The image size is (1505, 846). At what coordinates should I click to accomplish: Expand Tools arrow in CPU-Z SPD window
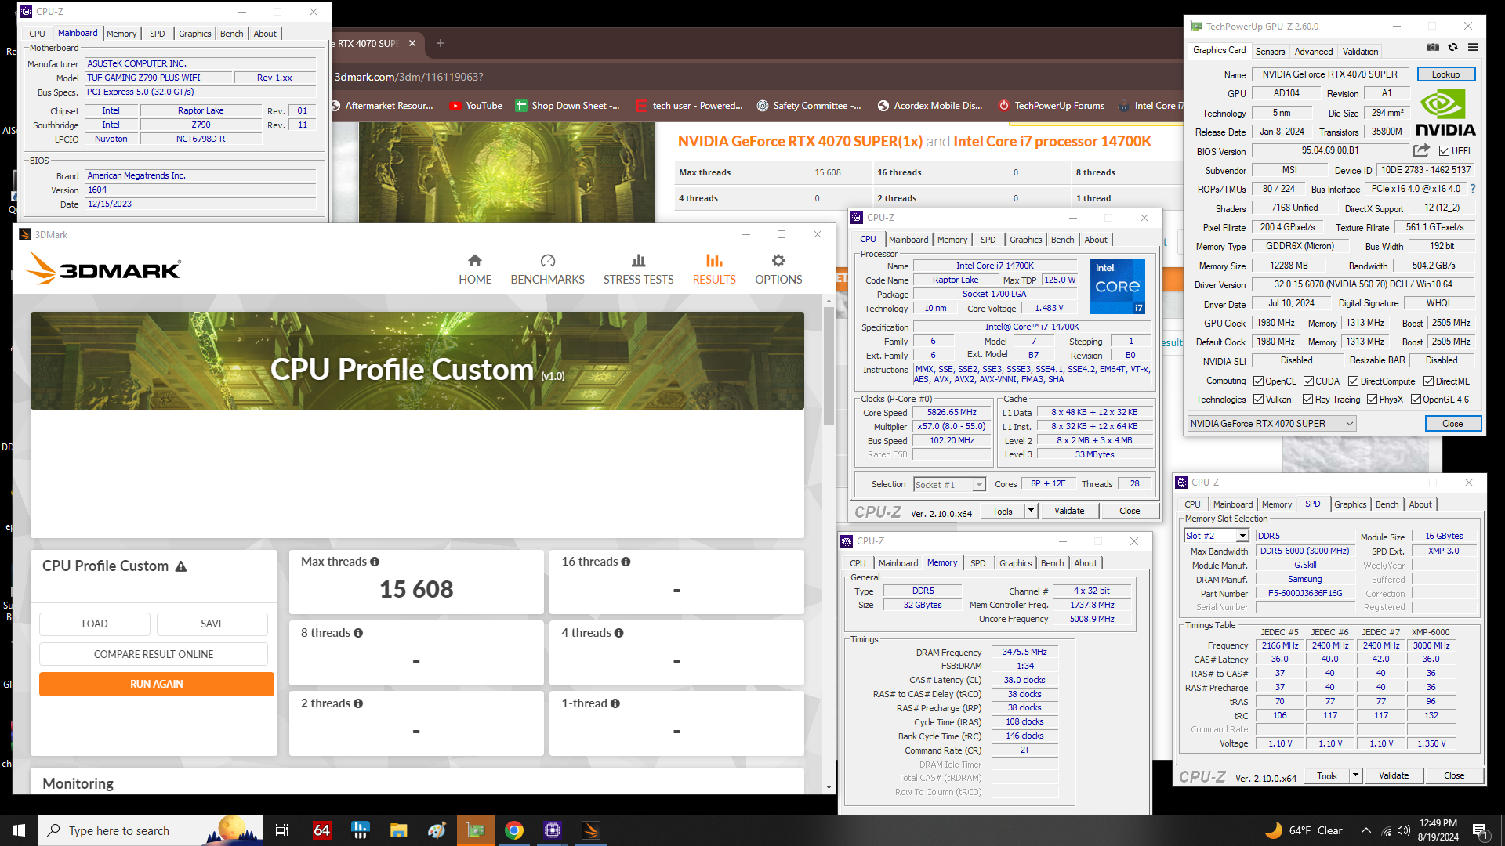pyautogui.click(x=1355, y=775)
